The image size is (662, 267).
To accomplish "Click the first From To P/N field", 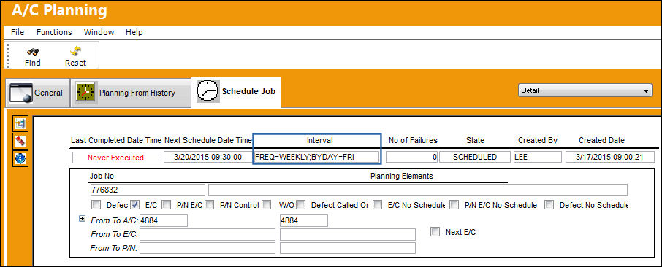I will click(x=208, y=248).
